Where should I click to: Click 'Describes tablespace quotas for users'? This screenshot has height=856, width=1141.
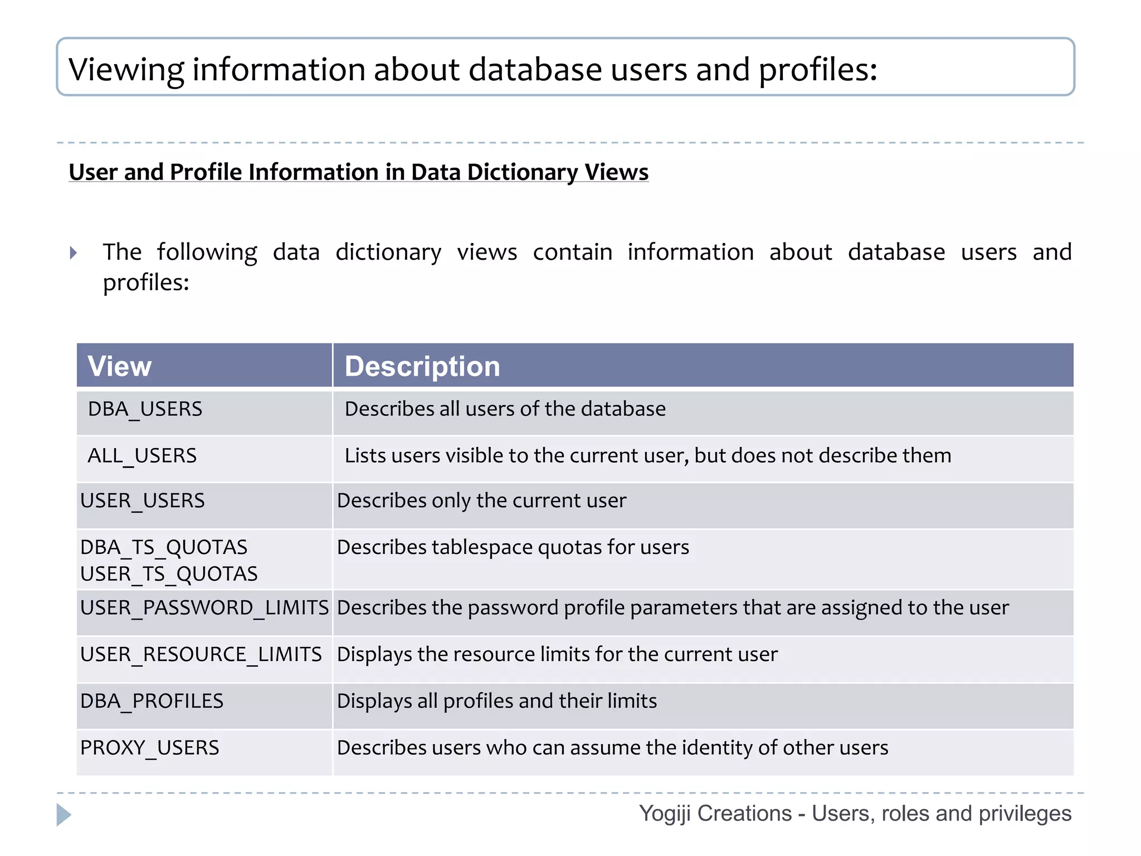513,547
